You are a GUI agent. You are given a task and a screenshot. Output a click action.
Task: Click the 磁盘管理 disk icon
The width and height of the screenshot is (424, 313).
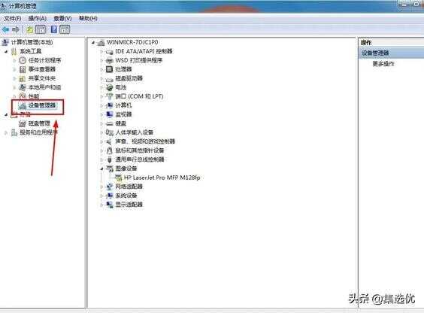pyautogui.click(x=23, y=123)
